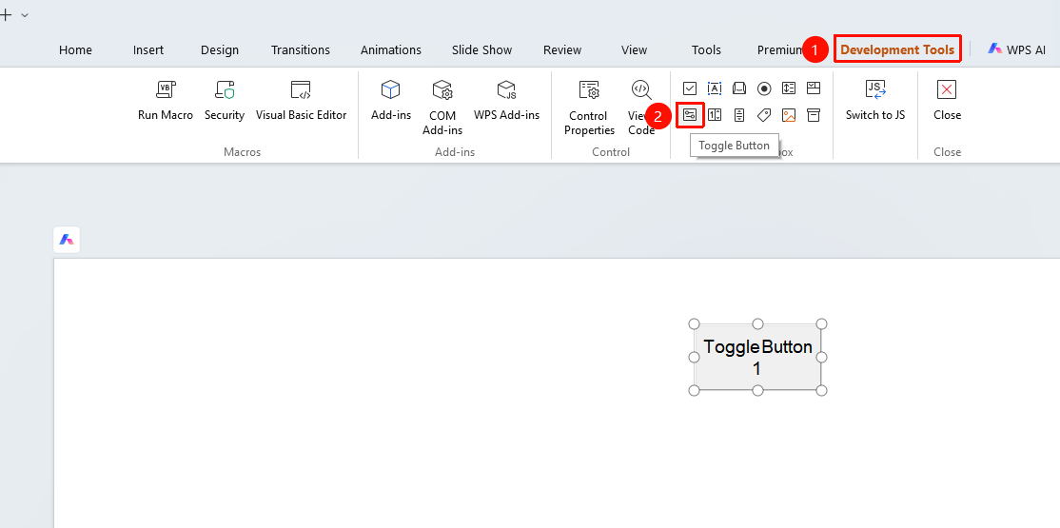Open the Animations tab
This screenshot has width=1060, height=528.
[x=391, y=50]
